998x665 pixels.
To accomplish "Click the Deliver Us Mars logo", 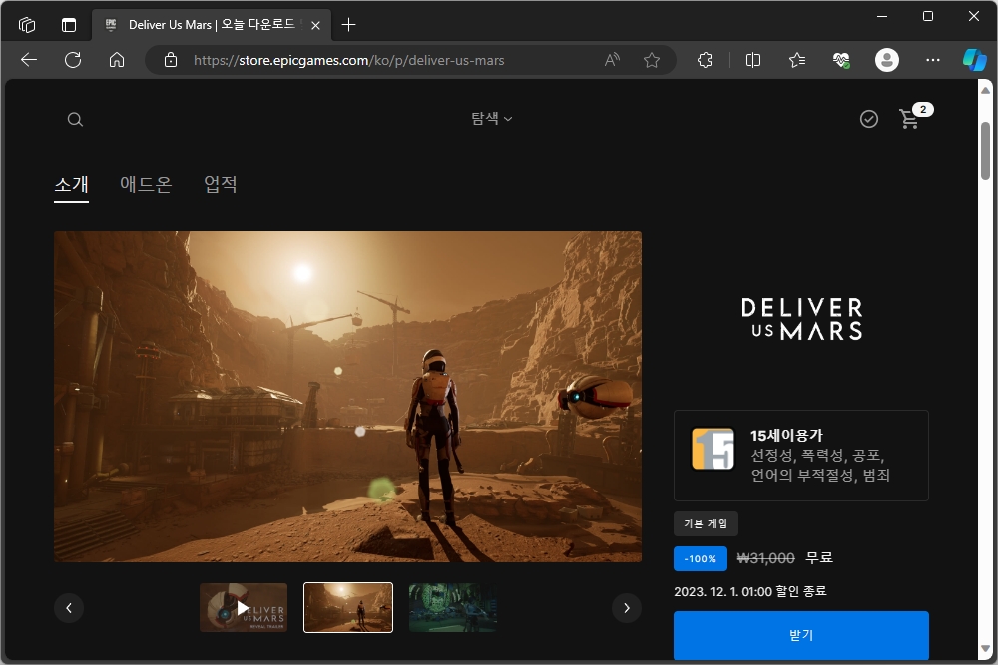I will pyautogui.click(x=801, y=319).
